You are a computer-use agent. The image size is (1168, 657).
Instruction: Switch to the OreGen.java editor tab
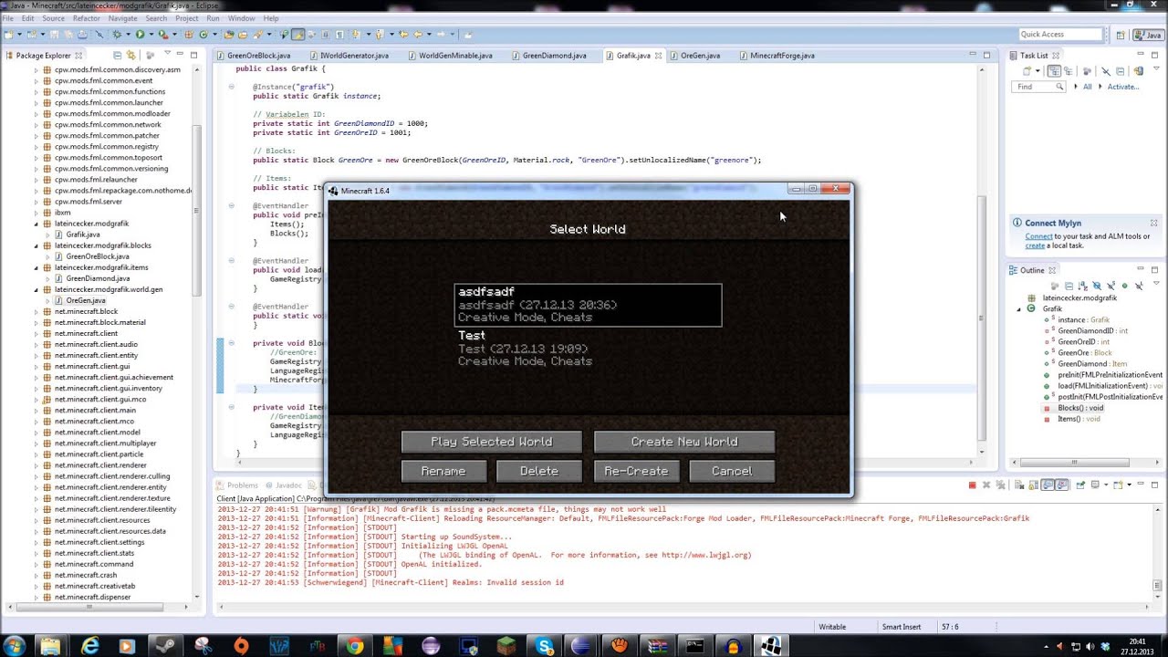[700, 56]
